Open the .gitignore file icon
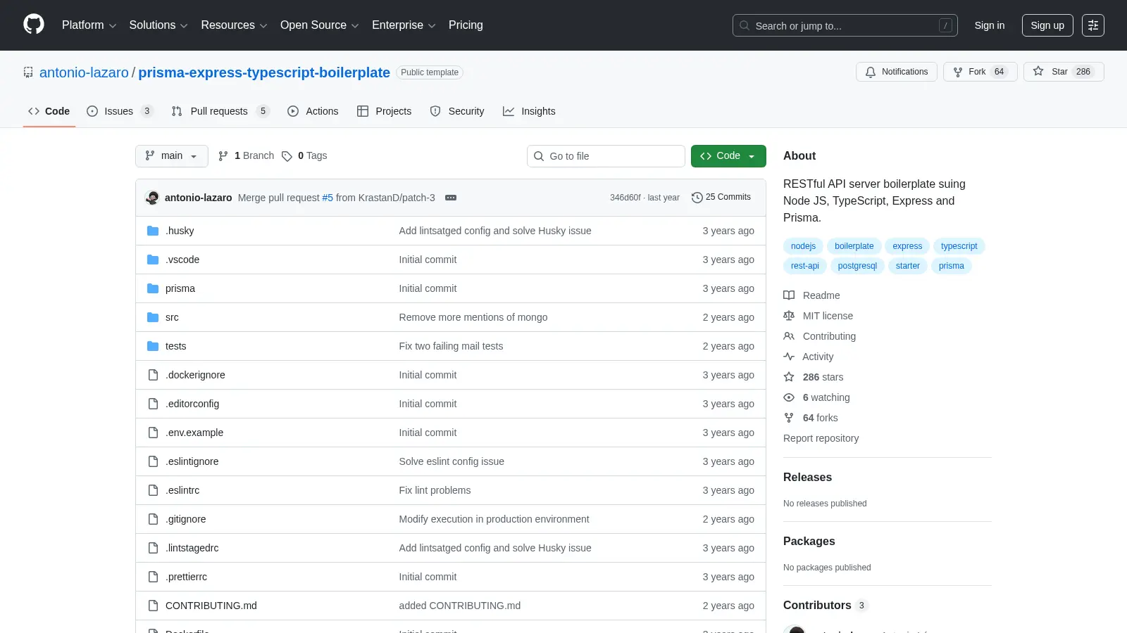1127x633 pixels. pyautogui.click(x=153, y=519)
